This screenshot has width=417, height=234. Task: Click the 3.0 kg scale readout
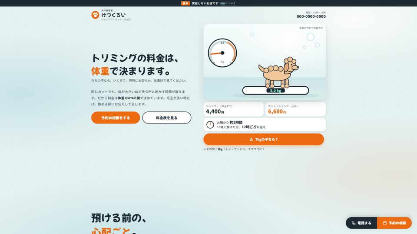pyautogui.click(x=275, y=91)
